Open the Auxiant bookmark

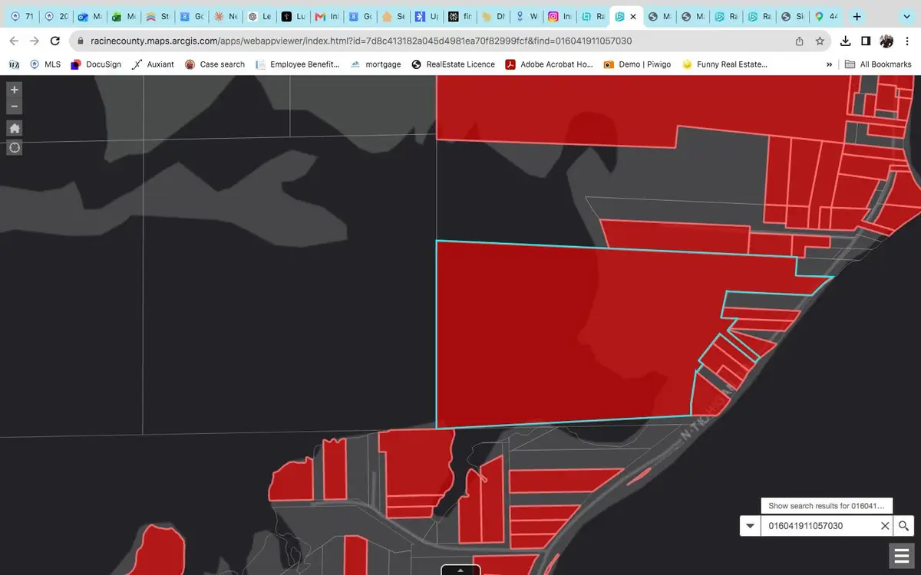tap(153, 64)
